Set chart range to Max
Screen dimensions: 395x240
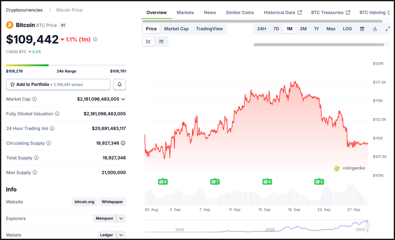331,29
